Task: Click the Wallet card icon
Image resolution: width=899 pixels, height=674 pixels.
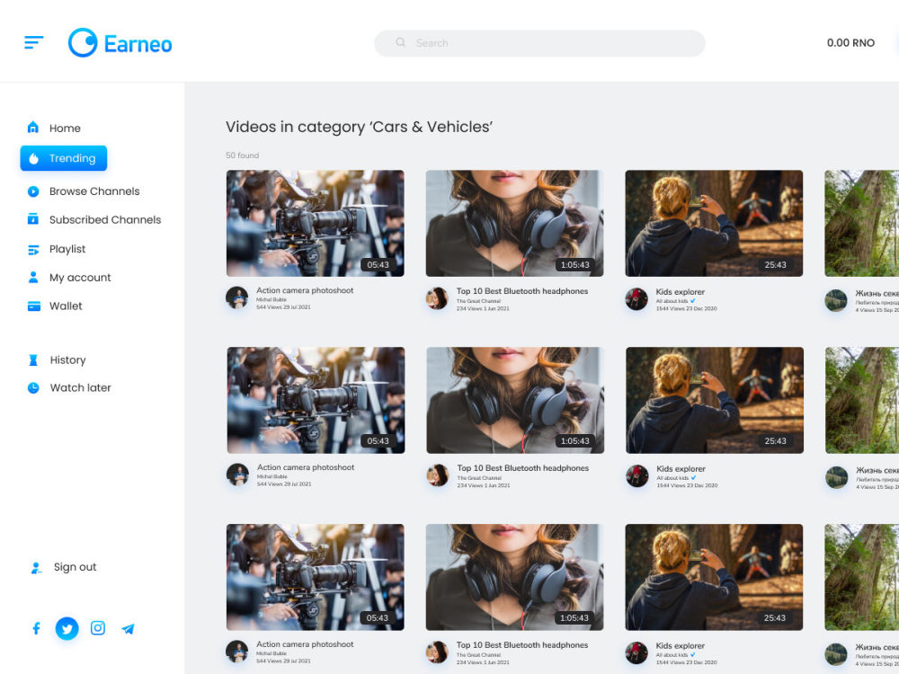Action: pos(34,306)
